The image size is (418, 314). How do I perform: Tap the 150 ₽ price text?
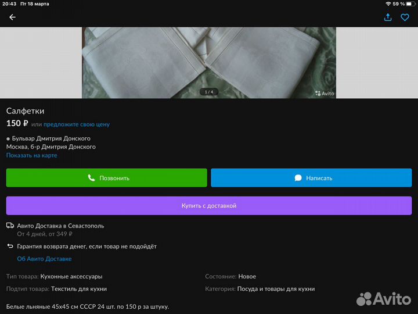(x=17, y=123)
